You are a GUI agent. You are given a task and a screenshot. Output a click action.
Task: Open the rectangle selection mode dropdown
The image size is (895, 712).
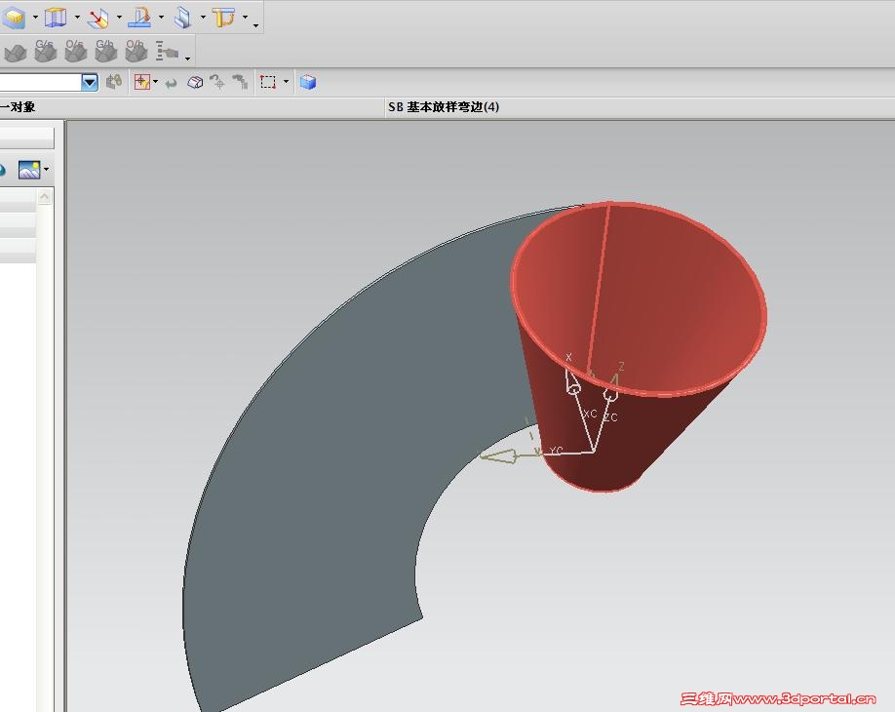pyautogui.click(x=286, y=82)
